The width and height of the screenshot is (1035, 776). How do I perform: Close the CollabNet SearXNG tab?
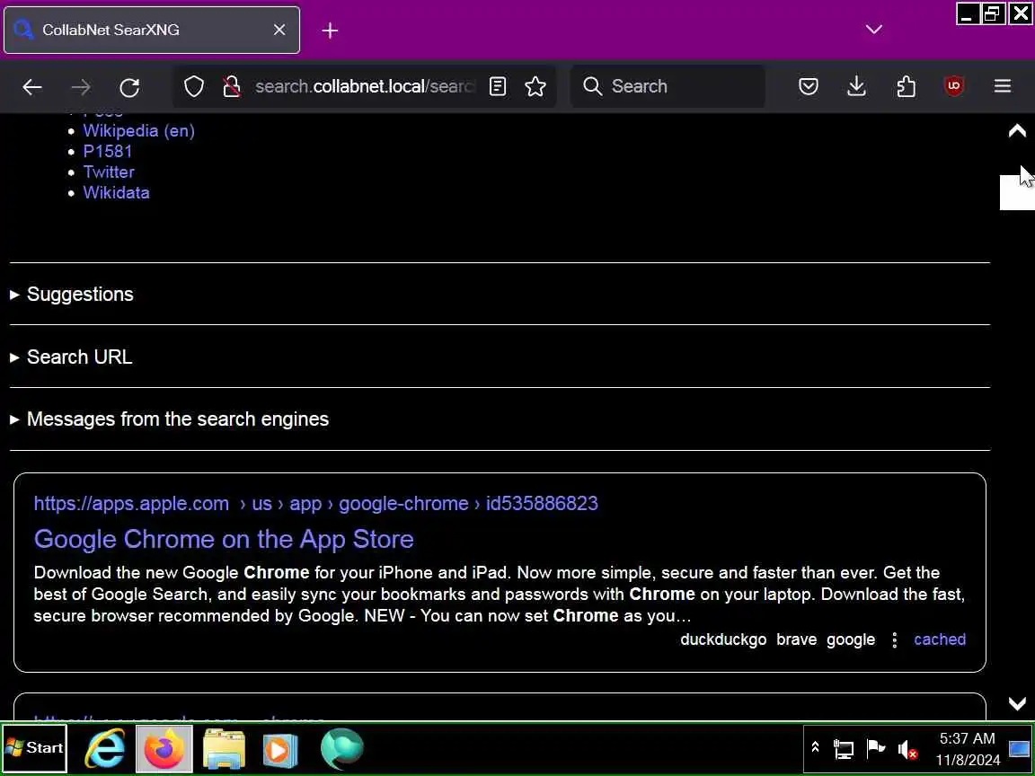(x=279, y=30)
